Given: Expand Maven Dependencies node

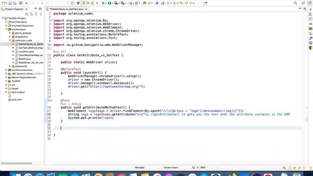Looking at the screenshot, I should coord(6,77).
